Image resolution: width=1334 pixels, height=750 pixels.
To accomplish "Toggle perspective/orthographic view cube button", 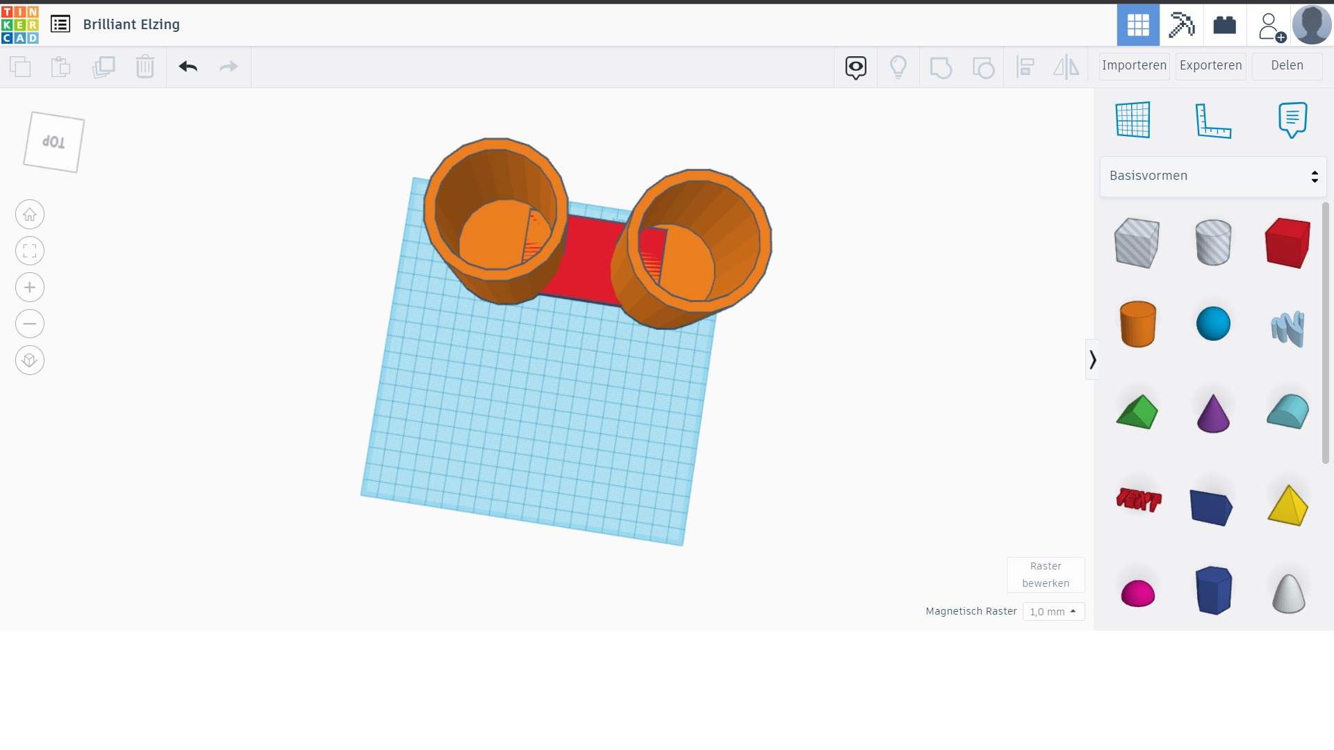I will 30,360.
